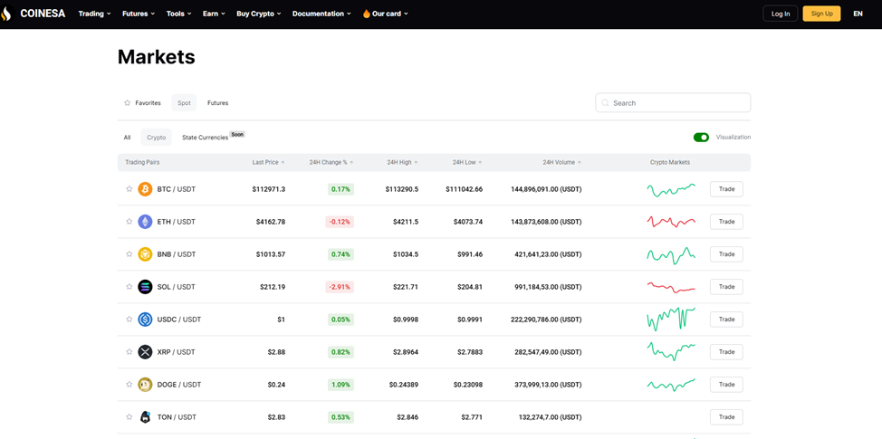Image resolution: width=882 pixels, height=439 pixels.
Task: Click the TON coin icon
Action: [145, 417]
